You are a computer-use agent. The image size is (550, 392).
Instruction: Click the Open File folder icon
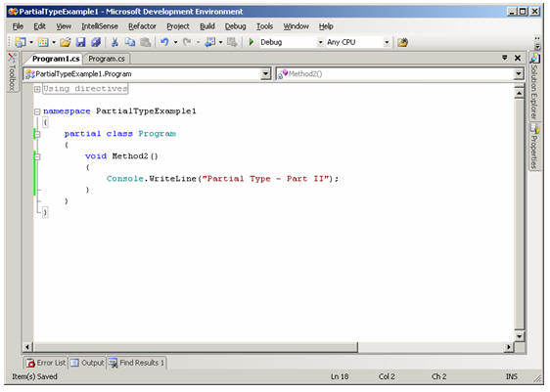pos(66,42)
